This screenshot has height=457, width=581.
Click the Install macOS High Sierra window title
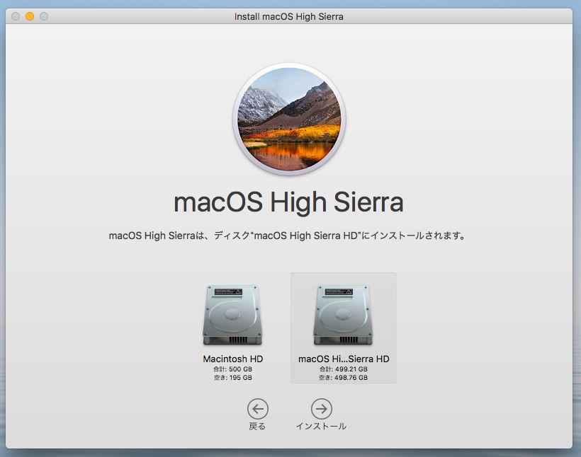click(288, 17)
